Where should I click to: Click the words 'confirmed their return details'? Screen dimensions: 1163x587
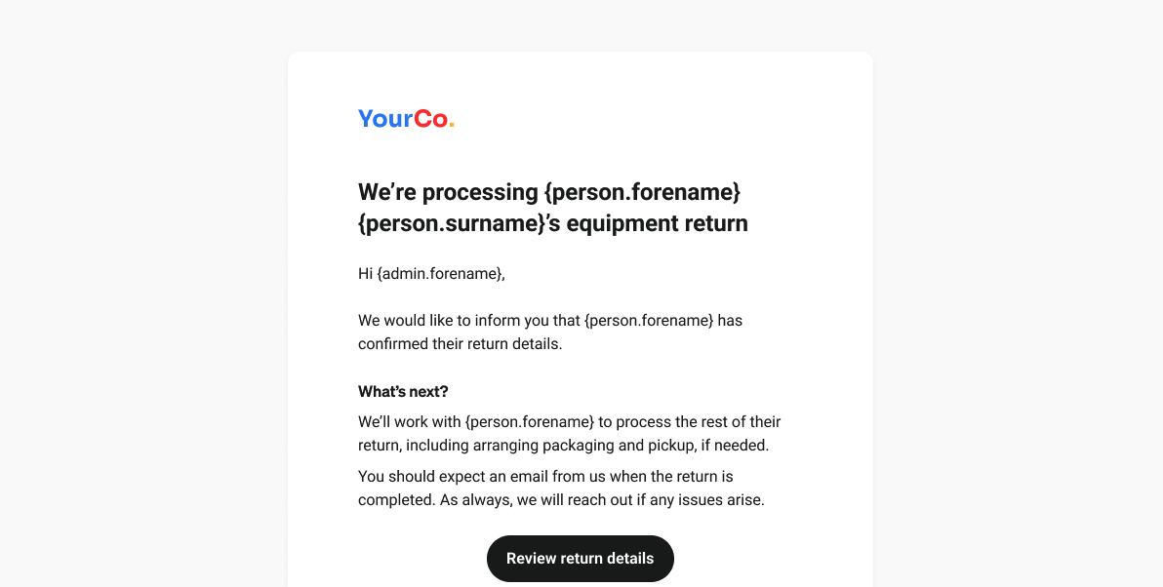[460, 344]
